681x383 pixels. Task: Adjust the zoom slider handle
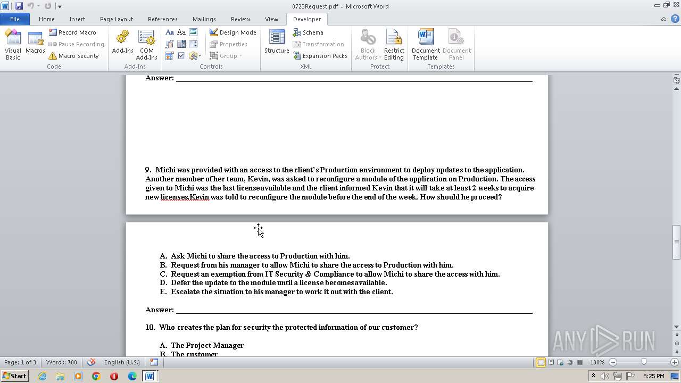pyautogui.click(x=644, y=362)
